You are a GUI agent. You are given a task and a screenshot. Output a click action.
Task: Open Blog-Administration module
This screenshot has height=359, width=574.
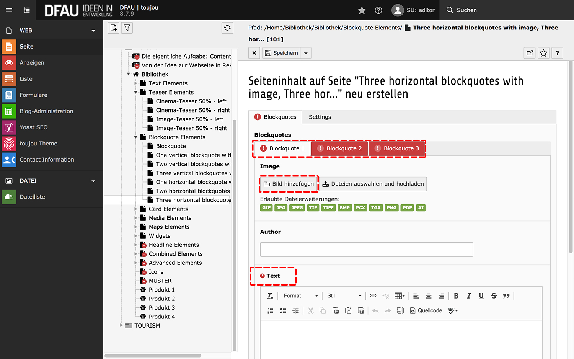pyautogui.click(x=52, y=111)
